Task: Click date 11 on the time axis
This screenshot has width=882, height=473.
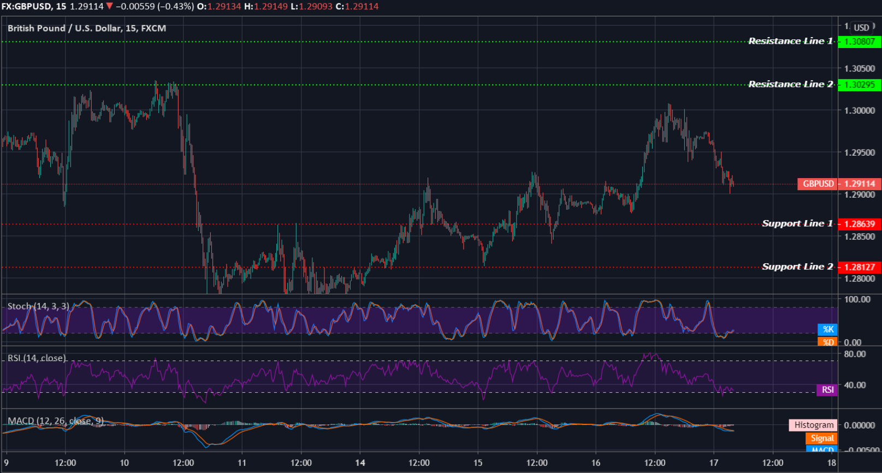Action: pos(242,463)
